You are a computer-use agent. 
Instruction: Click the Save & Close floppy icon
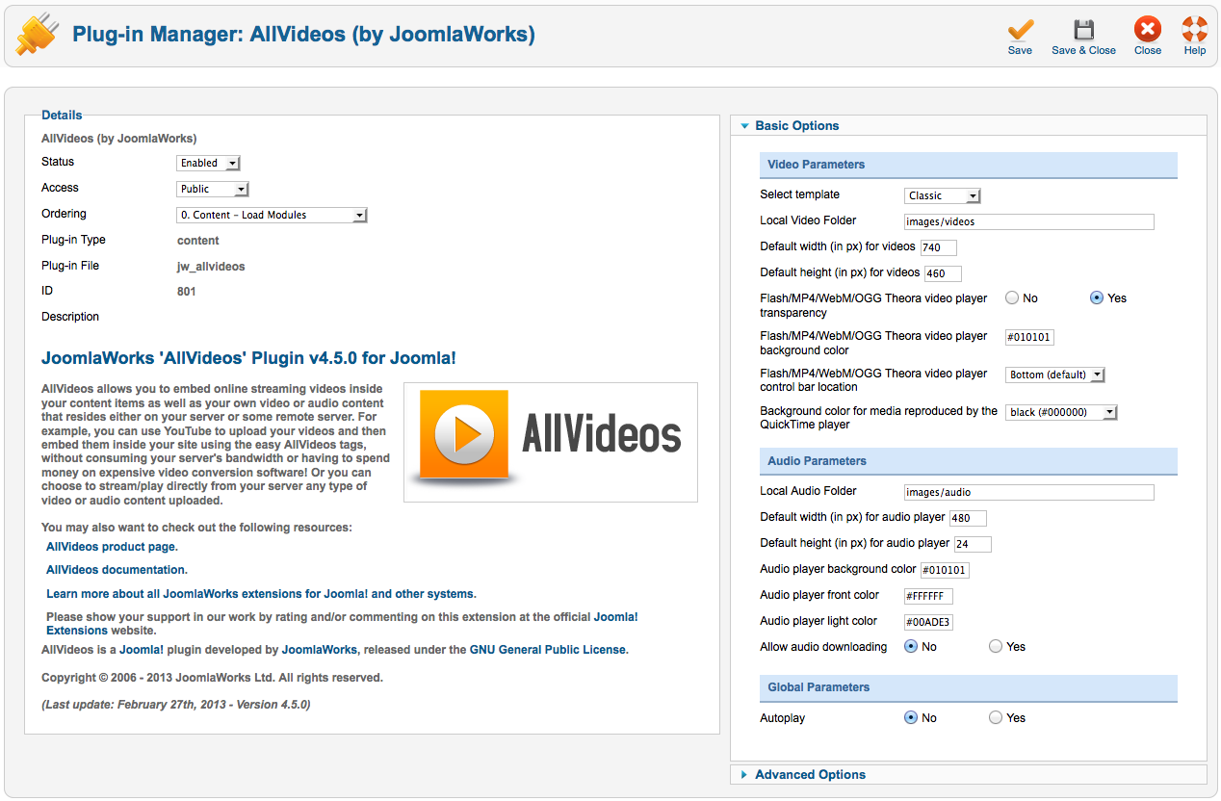click(x=1083, y=30)
